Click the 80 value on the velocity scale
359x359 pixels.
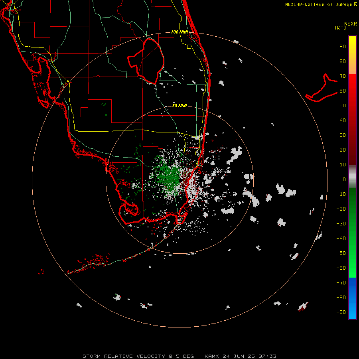coord(343,61)
